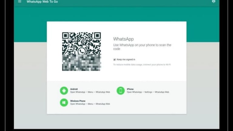Click the "To reduce mobile data usage" note
Image resolution: width=233 pixels, height=131 pixels.
coord(142,65)
